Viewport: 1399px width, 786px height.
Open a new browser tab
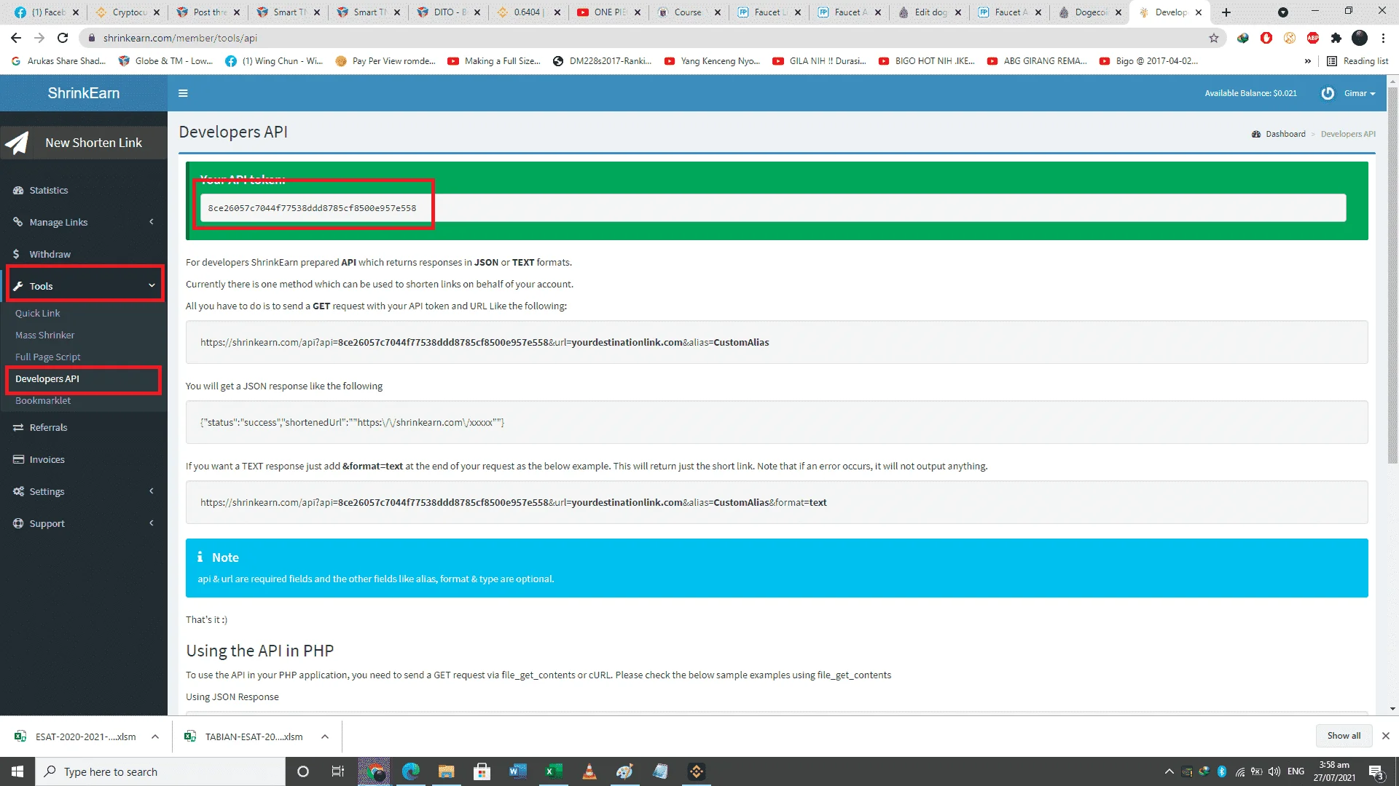pos(1226,12)
